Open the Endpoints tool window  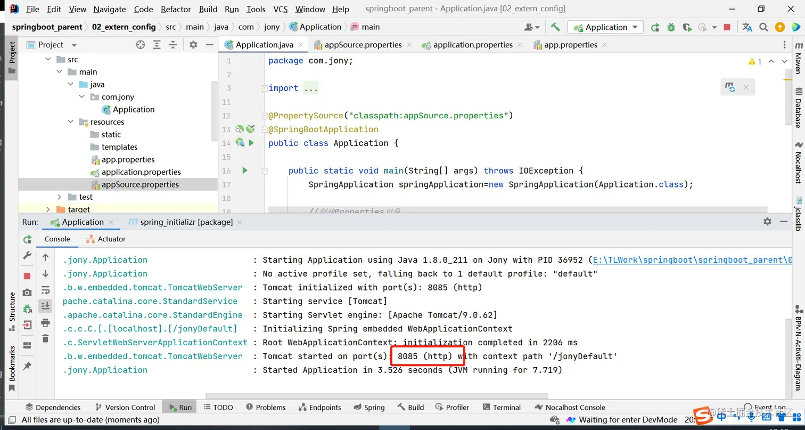pyautogui.click(x=319, y=407)
